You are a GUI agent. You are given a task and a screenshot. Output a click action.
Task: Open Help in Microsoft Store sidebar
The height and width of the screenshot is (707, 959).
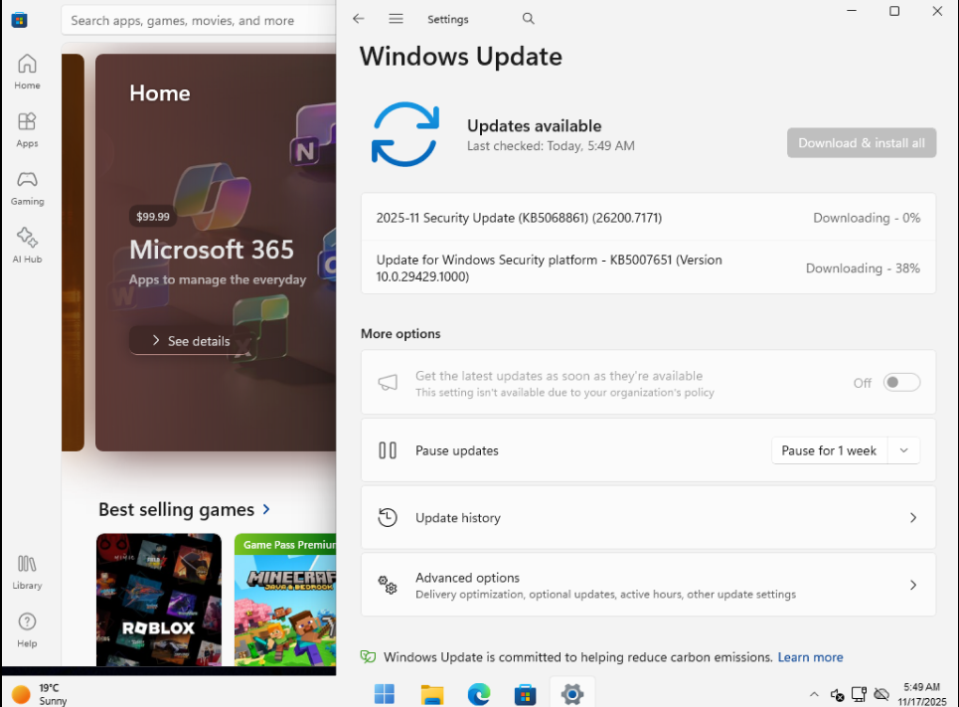click(x=27, y=629)
